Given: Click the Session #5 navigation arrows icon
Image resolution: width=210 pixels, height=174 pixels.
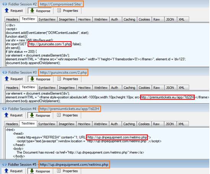Looking at the screenshot, I should click(5, 164).
